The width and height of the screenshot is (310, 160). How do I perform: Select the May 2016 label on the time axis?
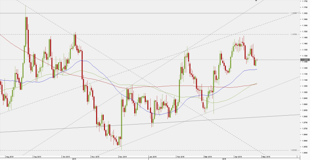pyautogui.click(x=266, y=156)
